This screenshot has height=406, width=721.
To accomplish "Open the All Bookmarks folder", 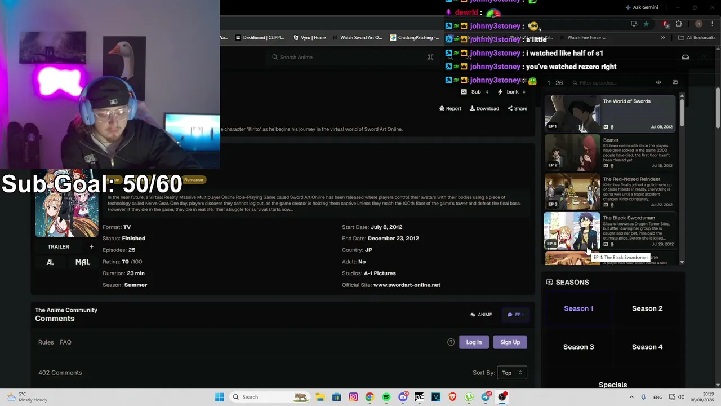I will (697, 38).
